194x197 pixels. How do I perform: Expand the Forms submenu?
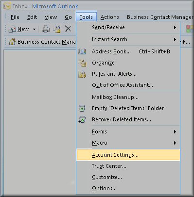pyautogui.click(x=128, y=131)
